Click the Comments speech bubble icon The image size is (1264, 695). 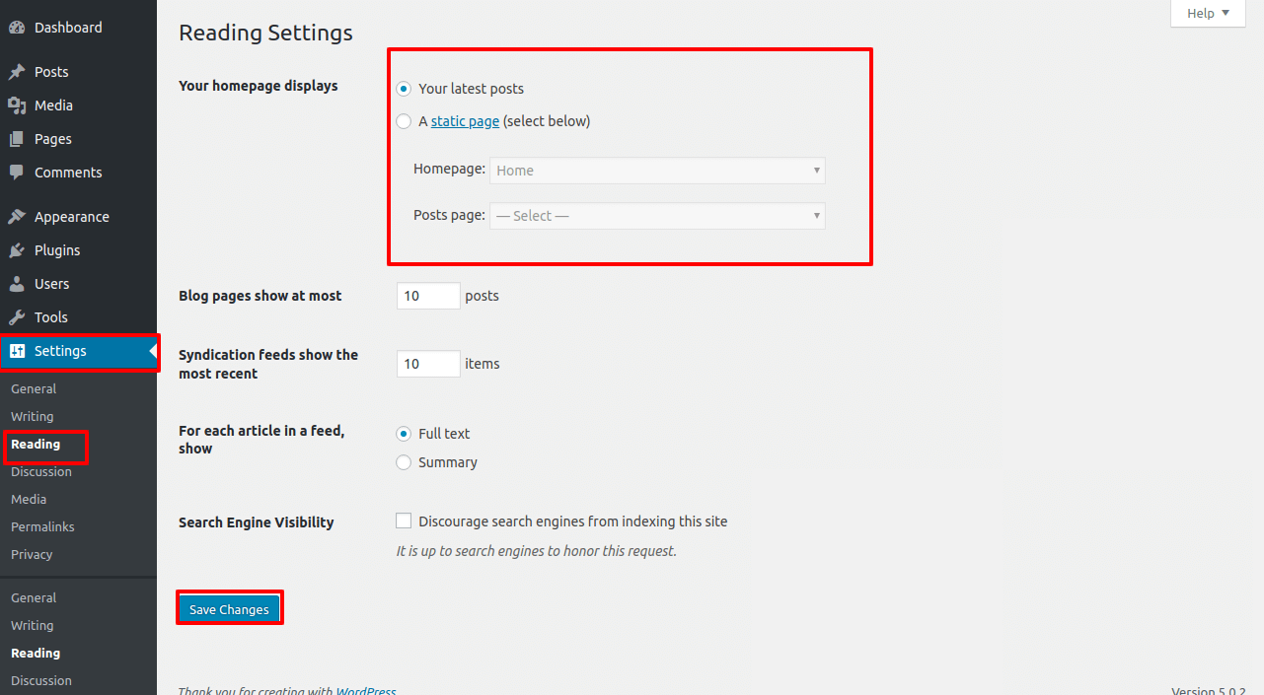17,173
